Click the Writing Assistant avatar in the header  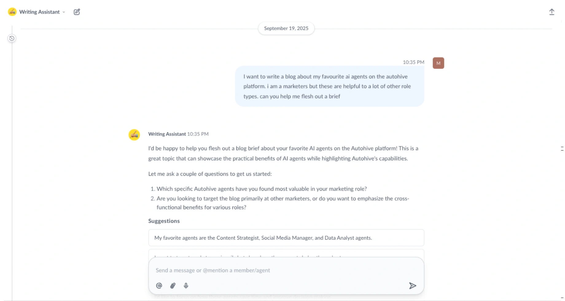12,12
